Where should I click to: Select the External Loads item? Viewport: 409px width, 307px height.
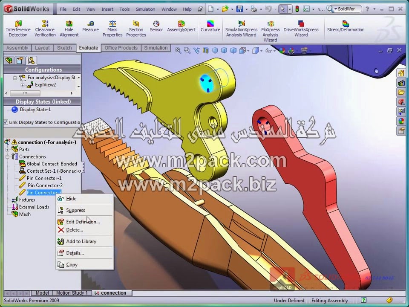coord(34,207)
